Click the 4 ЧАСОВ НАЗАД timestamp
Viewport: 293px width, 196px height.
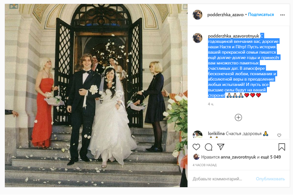point(204,165)
